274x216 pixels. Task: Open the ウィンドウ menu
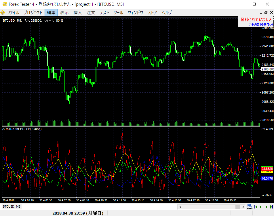point(136,13)
